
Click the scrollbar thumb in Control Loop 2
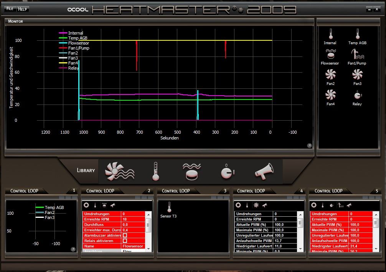point(148,225)
